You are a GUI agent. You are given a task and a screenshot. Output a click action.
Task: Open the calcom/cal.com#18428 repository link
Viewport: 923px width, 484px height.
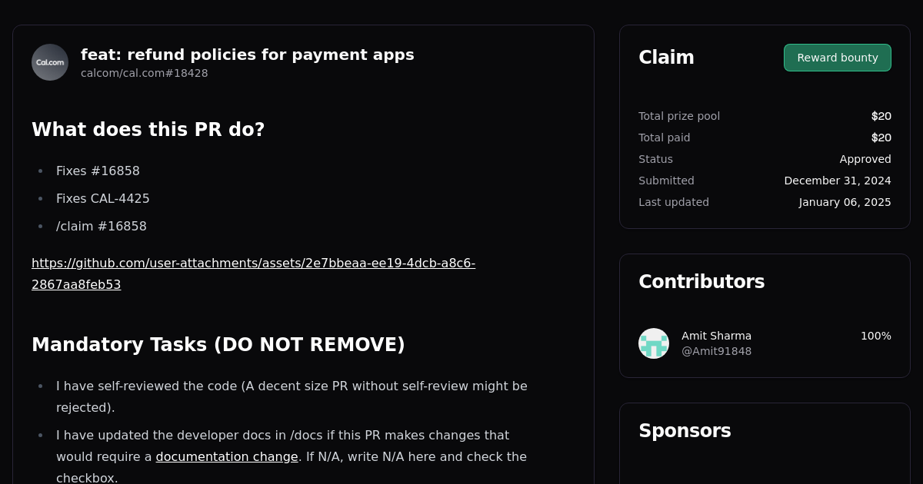(x=144, y=73)
